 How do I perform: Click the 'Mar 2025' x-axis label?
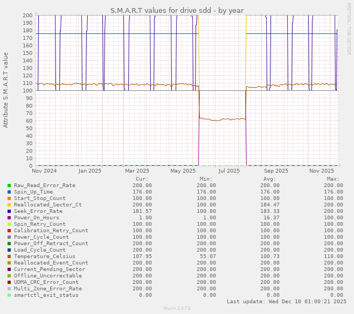click(x=137, y=171)
